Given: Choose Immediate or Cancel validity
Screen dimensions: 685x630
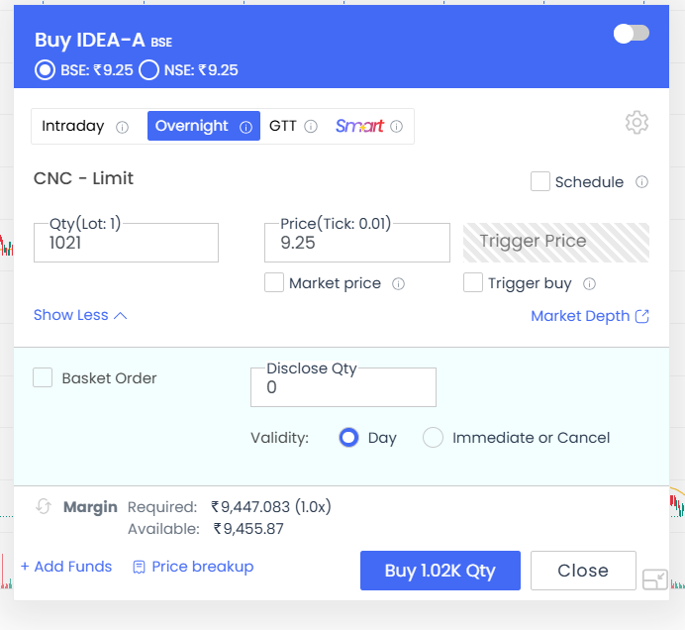Looking at the screenshot, I should (x=433, y=438).
